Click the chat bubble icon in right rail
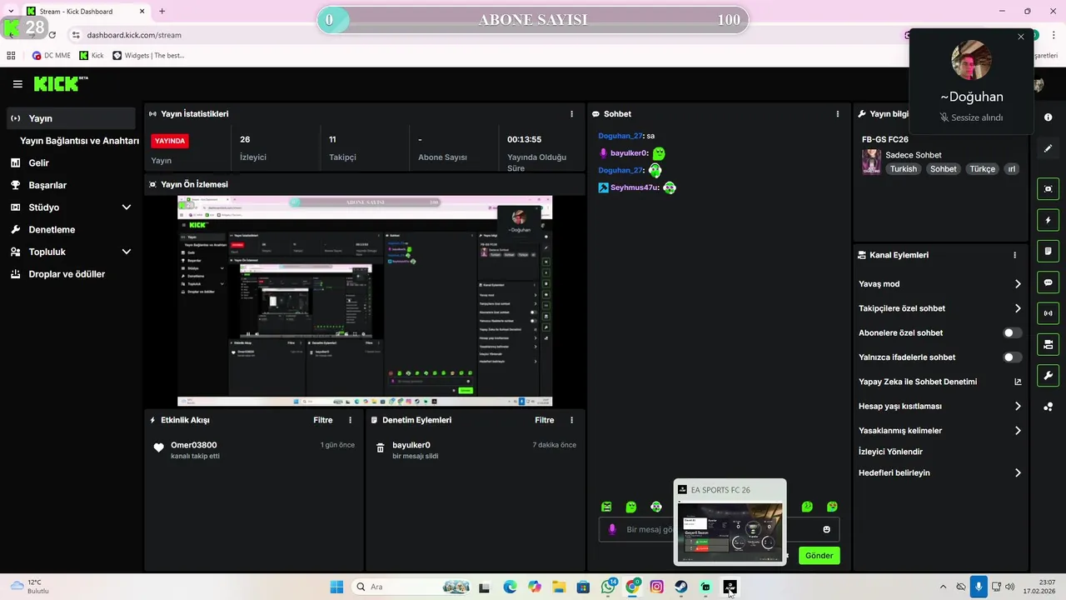This screenshot has height=600, width=1066. (x=1048, y=282)
